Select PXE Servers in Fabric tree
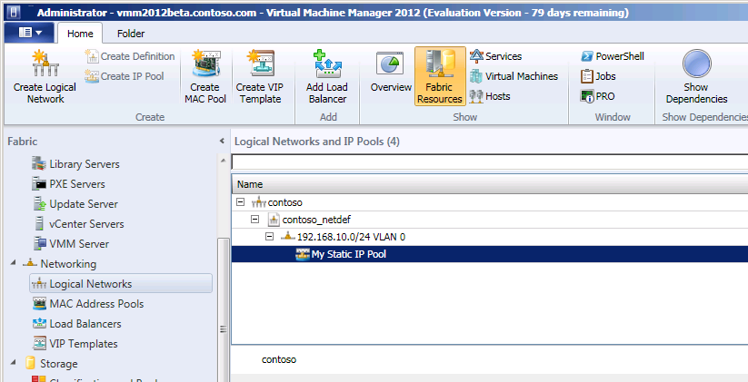The image size is (748, 382). click(77, 184)
